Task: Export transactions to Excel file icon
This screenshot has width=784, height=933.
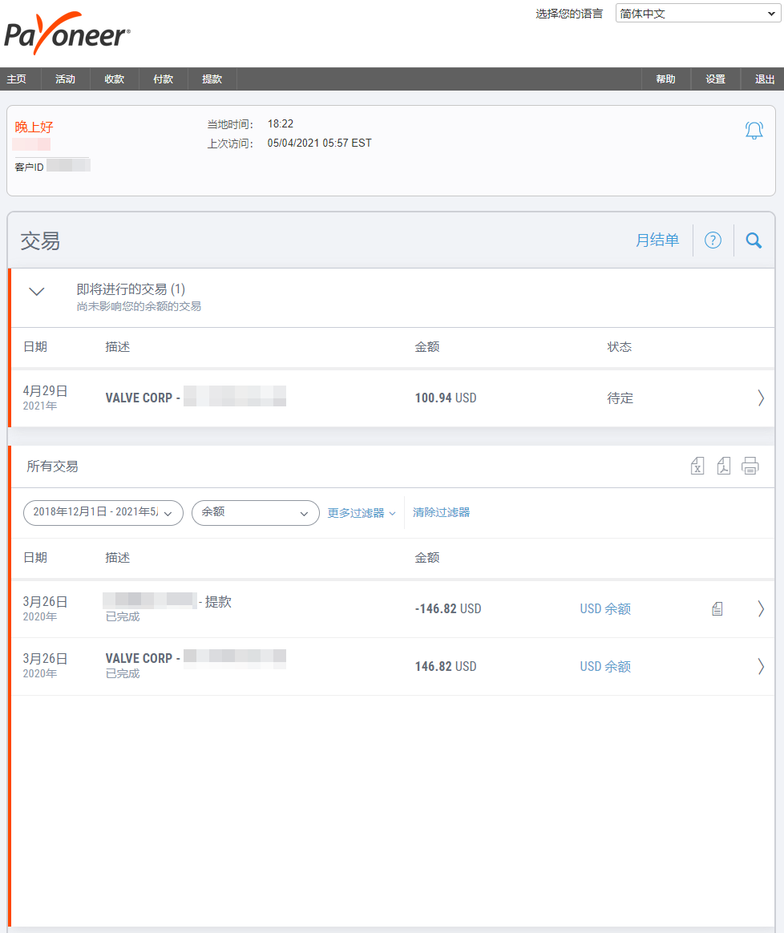Action: pyautogui.click(x=697, y=466)
